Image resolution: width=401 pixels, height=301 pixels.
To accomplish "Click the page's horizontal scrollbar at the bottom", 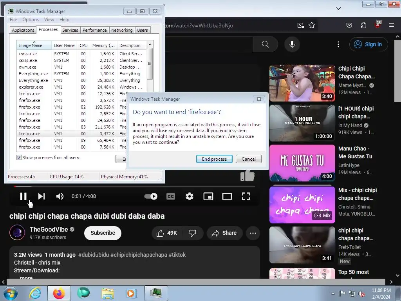I will point(196,282).
